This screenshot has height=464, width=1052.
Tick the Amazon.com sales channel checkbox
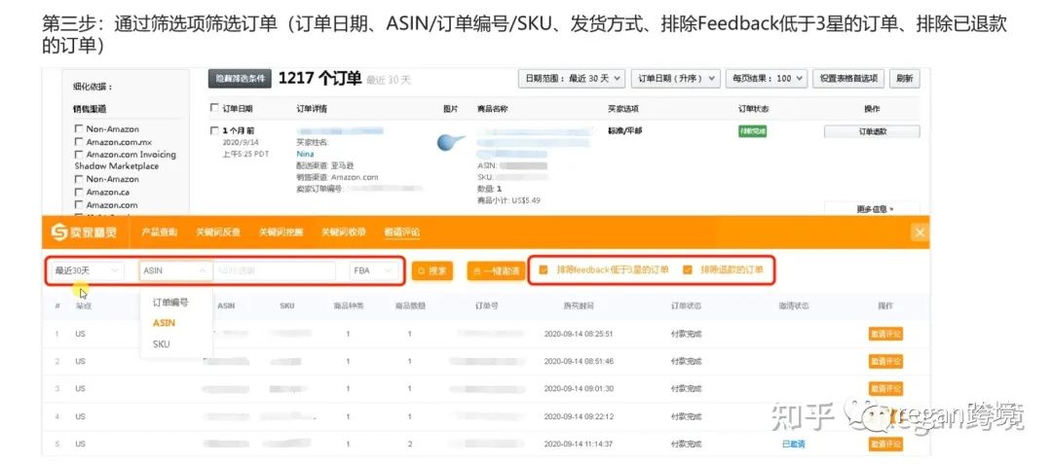click(79, 204)
